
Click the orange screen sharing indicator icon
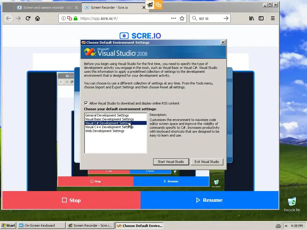click(158, 5)
